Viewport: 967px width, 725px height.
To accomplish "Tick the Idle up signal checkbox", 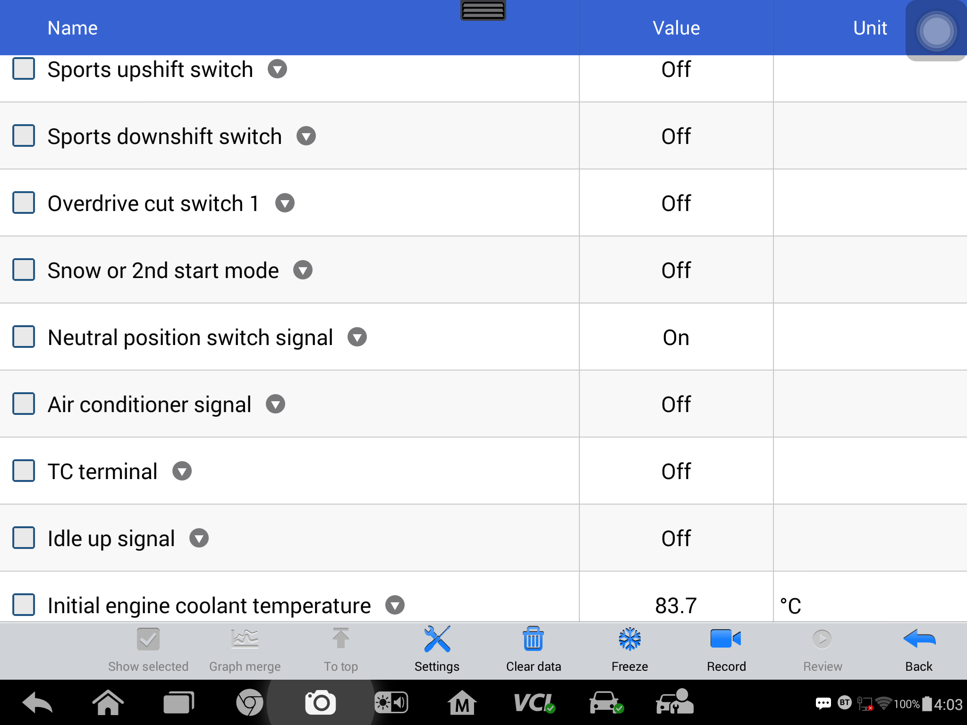I will point(24,538).
